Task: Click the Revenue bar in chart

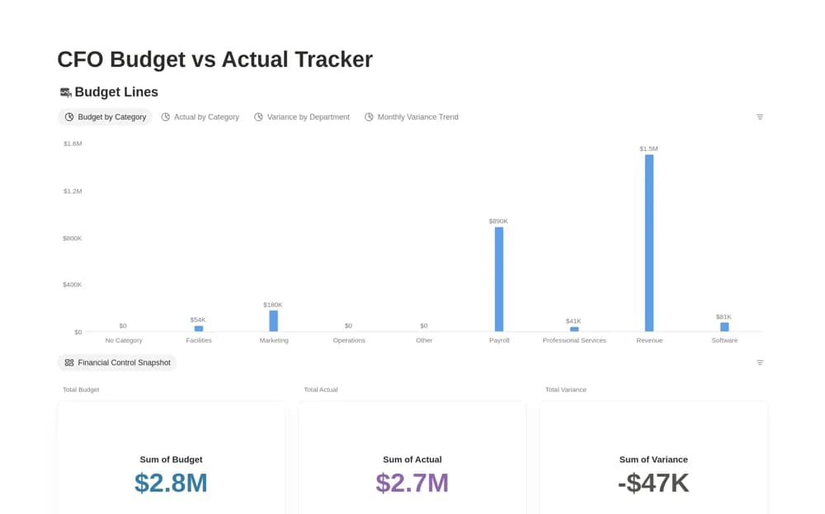Action: (x=649, y=243)
